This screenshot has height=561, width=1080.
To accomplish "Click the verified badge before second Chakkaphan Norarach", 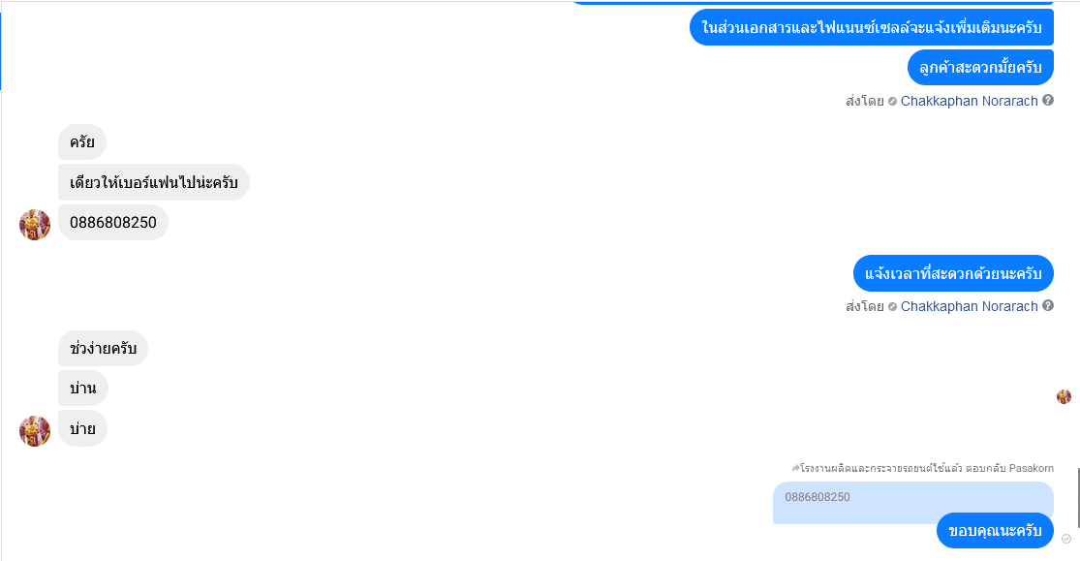I will [893, 307].
